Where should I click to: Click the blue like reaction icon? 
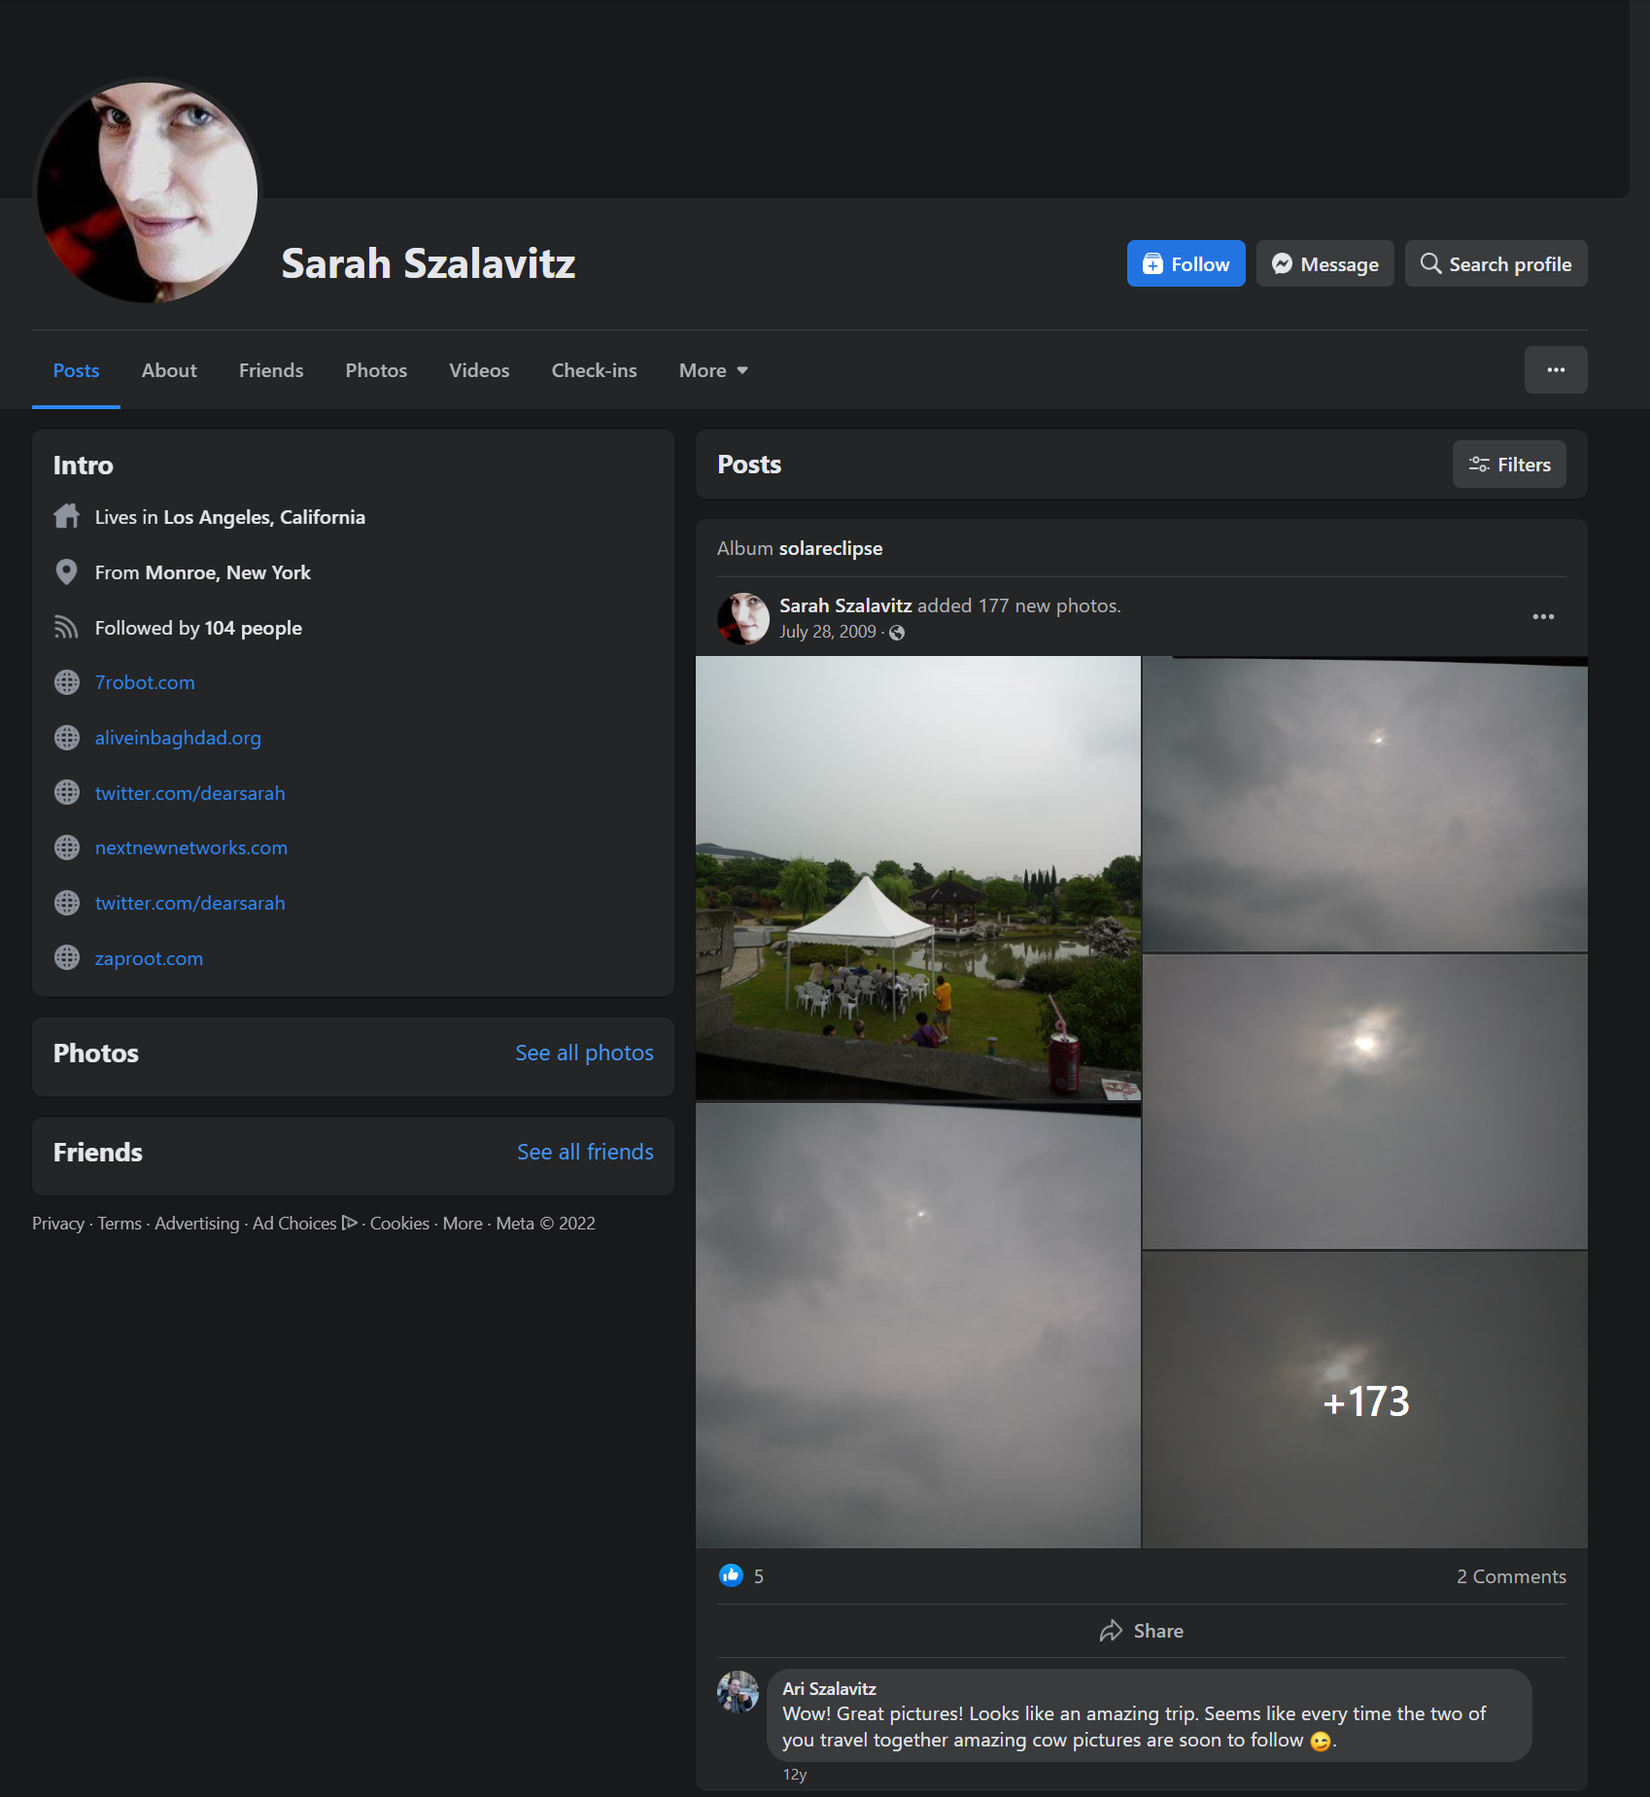point(731,1575)
